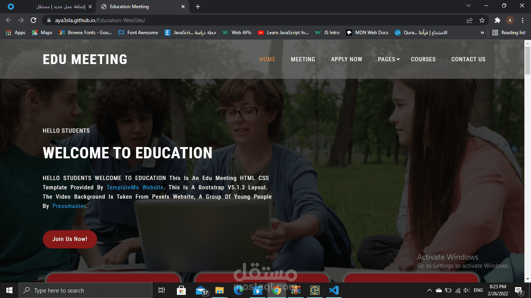Click the speaker icon in system tray

tap(466, 290)
